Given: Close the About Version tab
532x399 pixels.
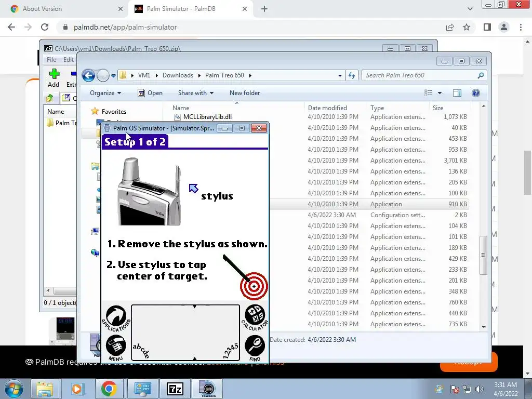Looking at the screenshot, I should tap(121, 9).
